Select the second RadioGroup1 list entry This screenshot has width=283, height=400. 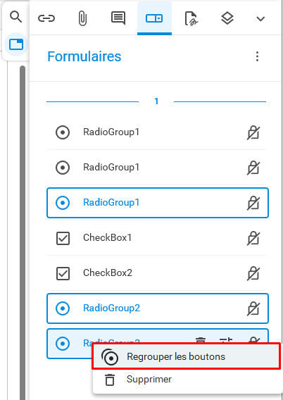(156, 168)
